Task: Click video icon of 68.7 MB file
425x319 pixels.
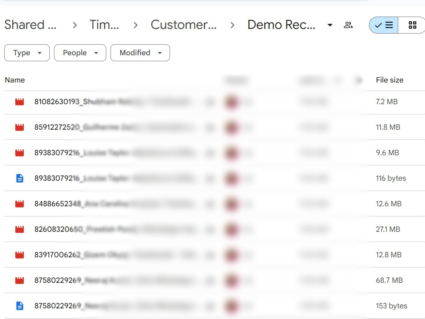Action: tap(20, 280)
